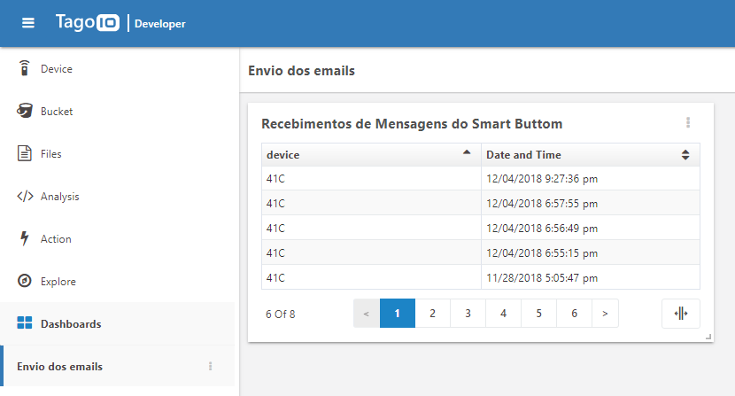Select the Dashboards section label
The height and width of the screenshot is (396, 735).
tap(71, 323)
